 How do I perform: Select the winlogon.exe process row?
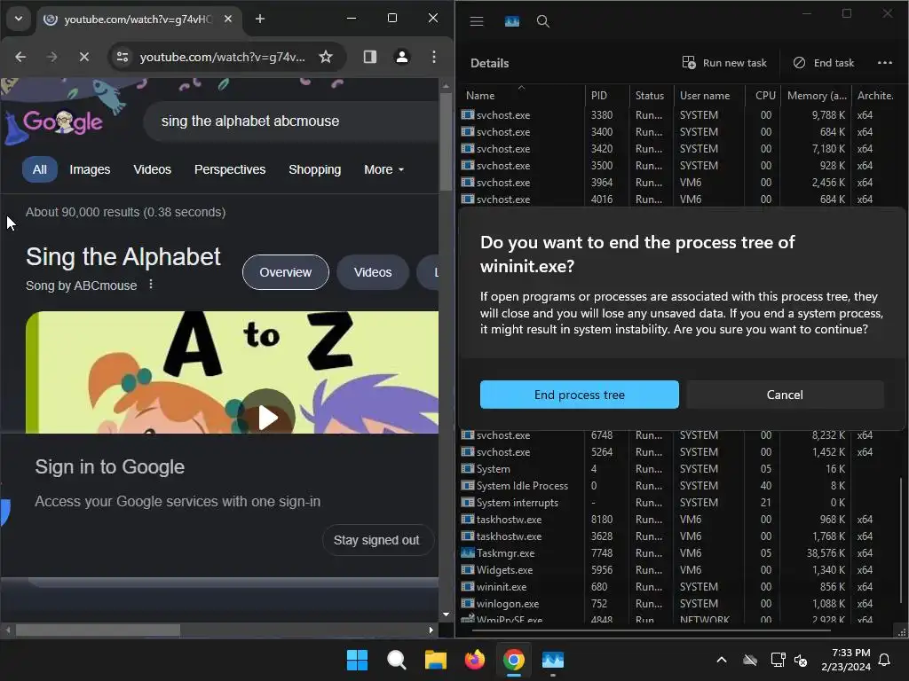point(678,603)
